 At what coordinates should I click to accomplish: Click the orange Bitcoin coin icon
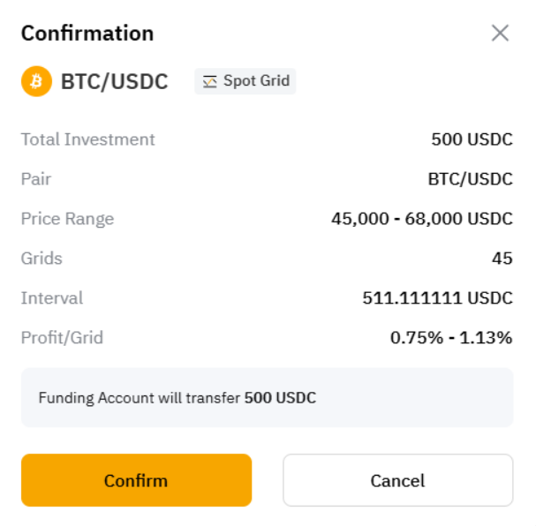click(x=36, y=82)
